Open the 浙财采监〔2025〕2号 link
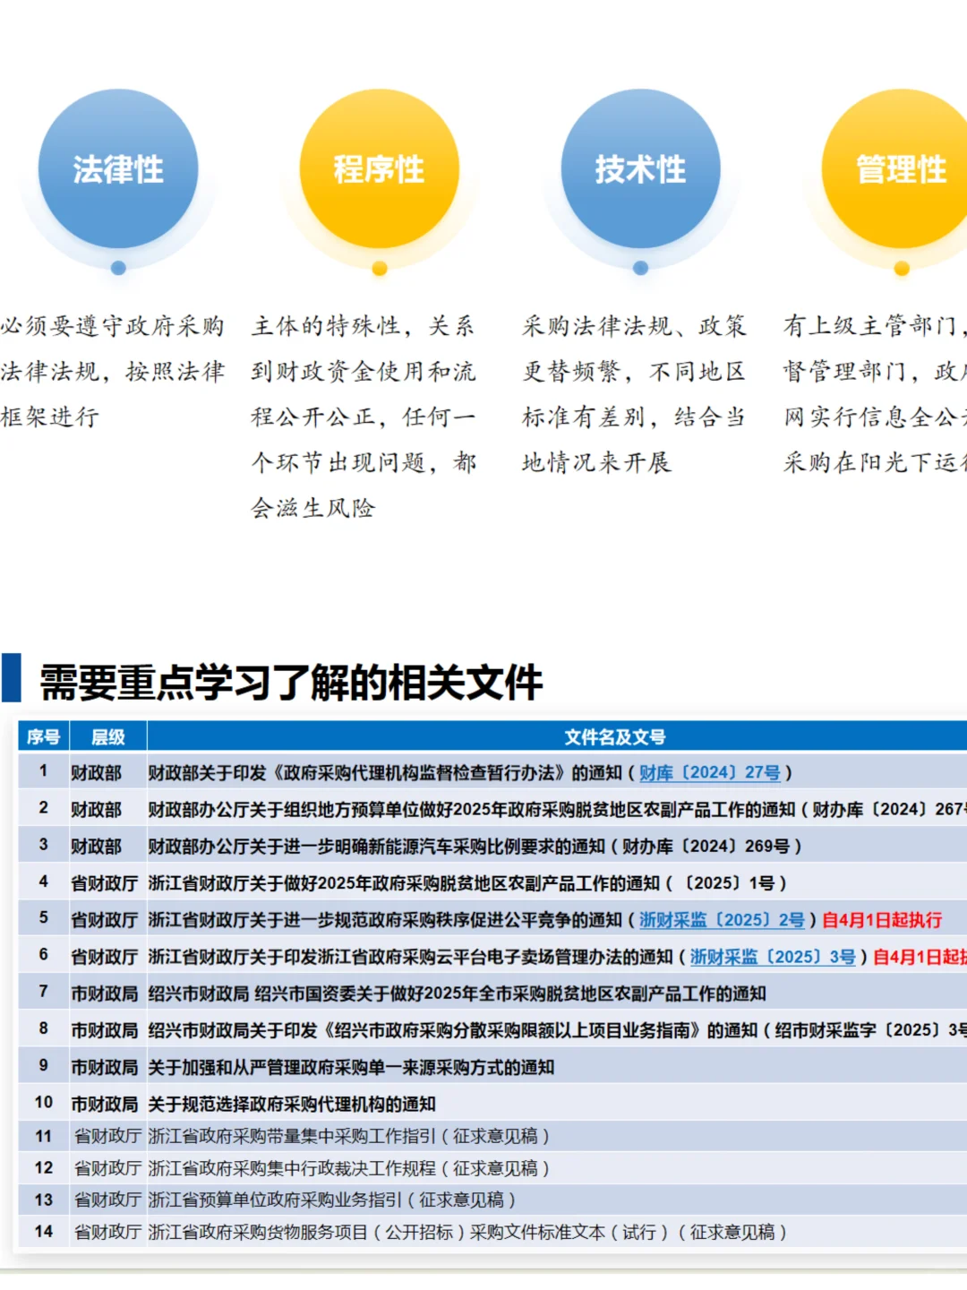 pos(722,920)
